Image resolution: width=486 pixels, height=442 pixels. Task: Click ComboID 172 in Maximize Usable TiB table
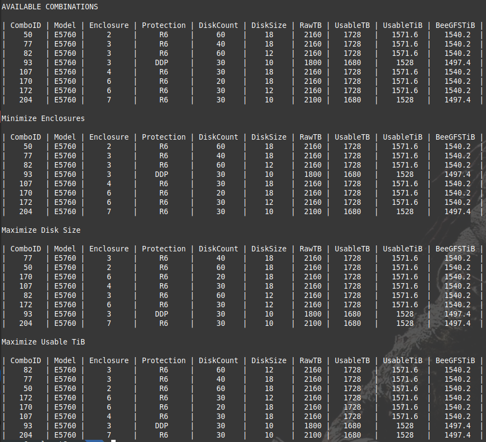coord(26,398)
